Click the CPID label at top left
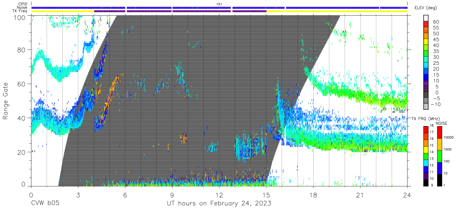This screenshot has height=211, width=458. coord(22,4)
